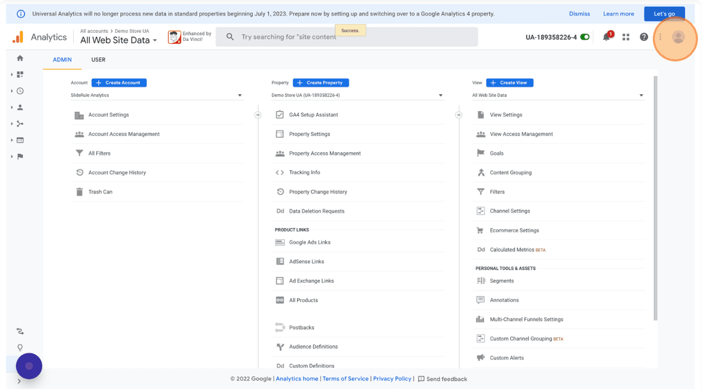Open the Property selector dropdown Demo Store UA
Viewport: 702px width, 391px height.
click(x=357, y=95)
